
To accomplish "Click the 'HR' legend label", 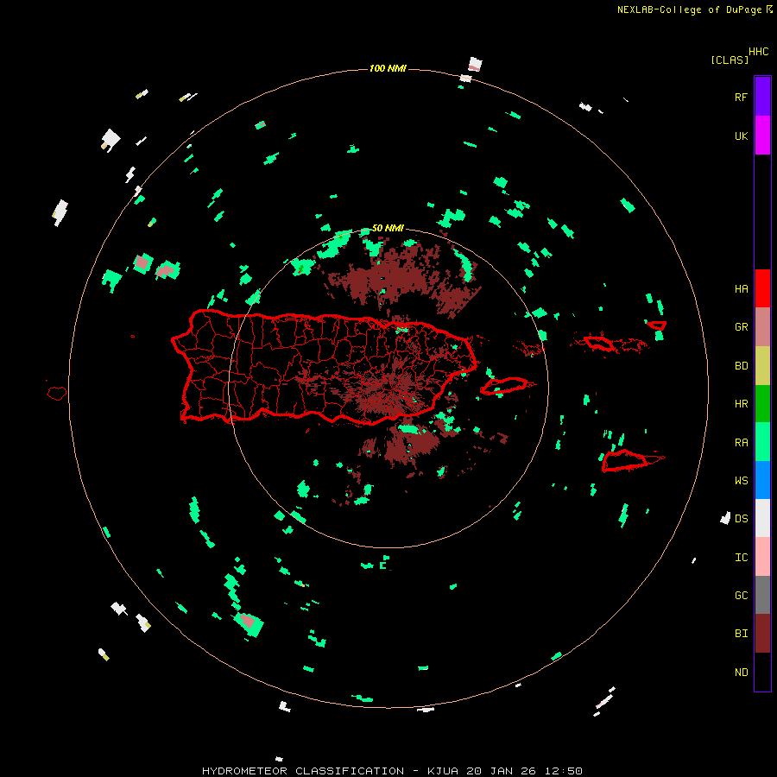I will click(742, 404).
